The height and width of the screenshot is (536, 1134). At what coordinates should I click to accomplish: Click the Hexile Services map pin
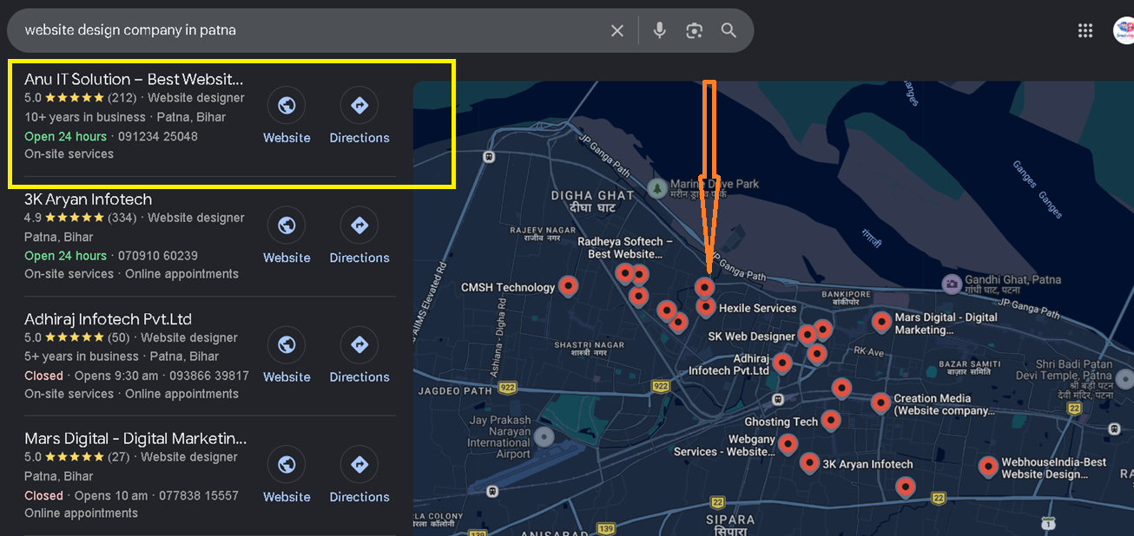pos(706,306)
